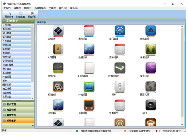
Task: Open the 包装规格 retro TV icon
Action: click(x=89, y=105)
